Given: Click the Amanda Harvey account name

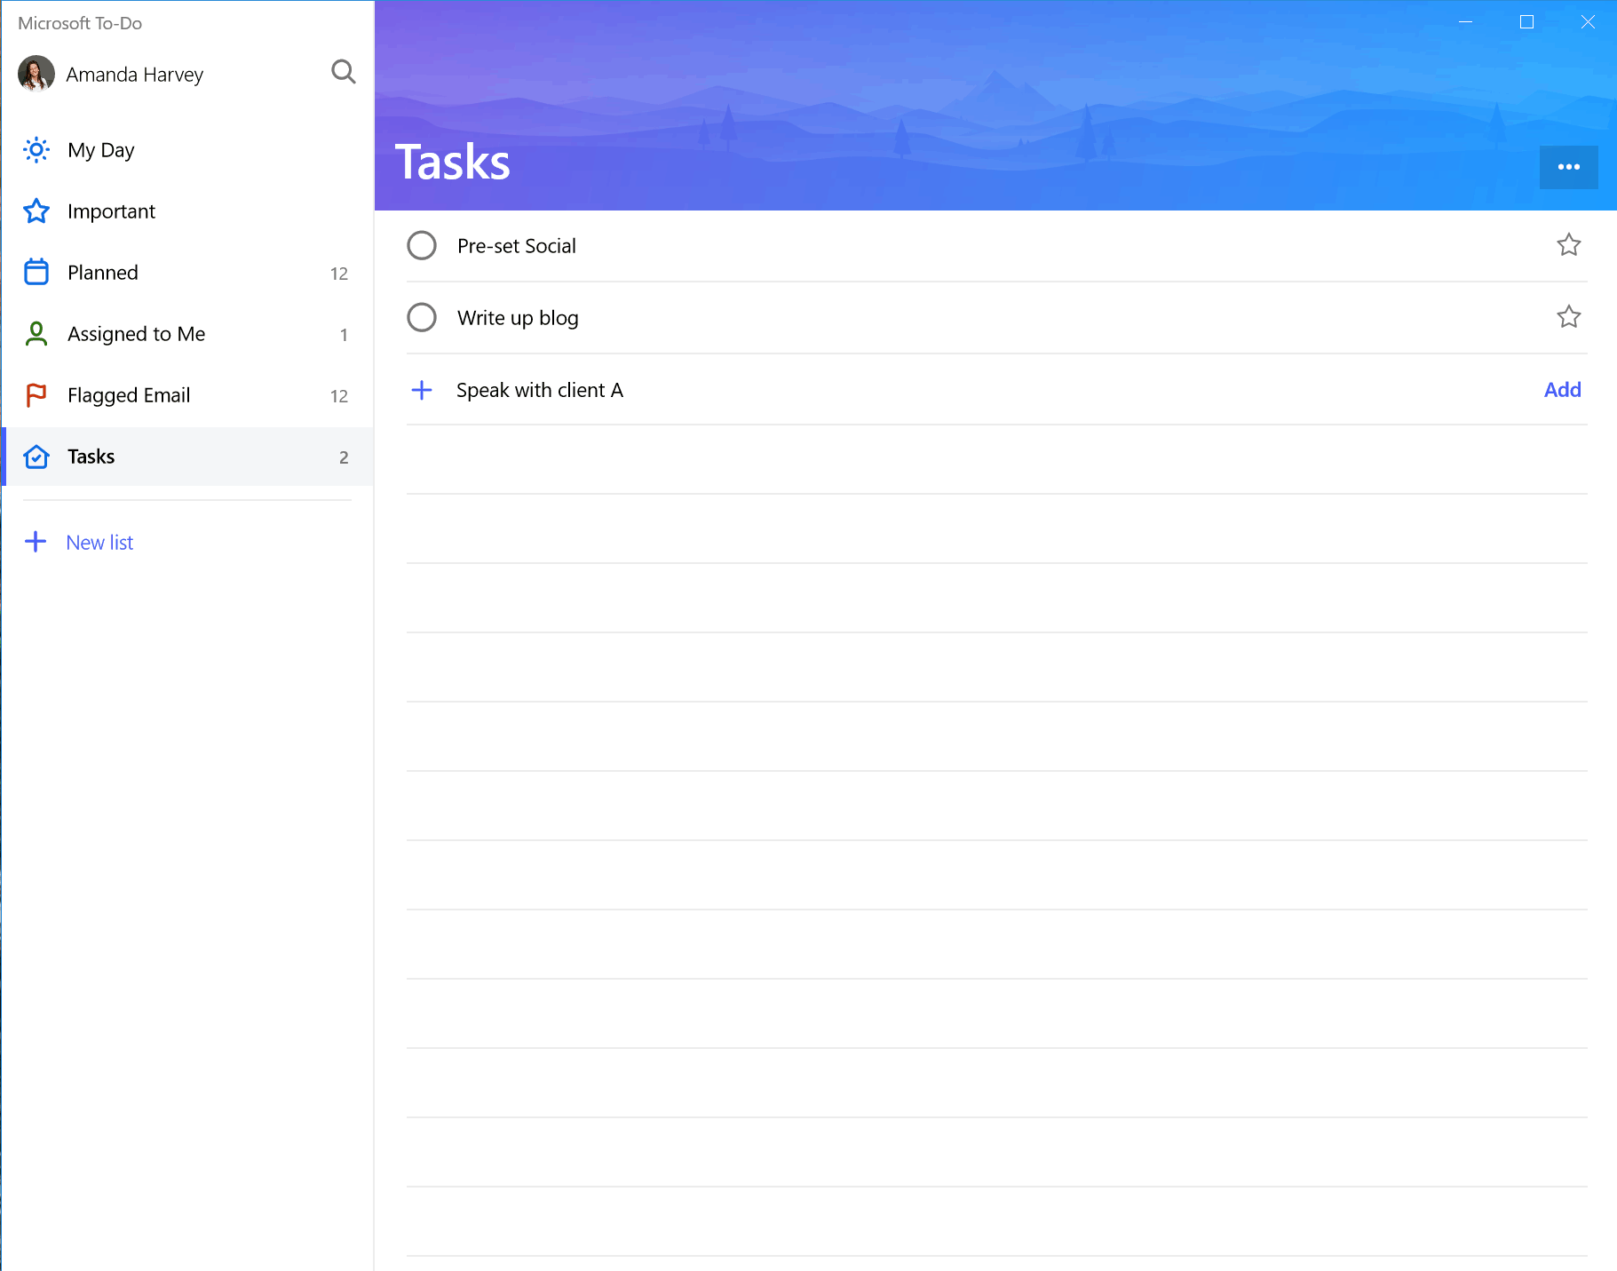Looking at the screenshot, I should [135, 75].
